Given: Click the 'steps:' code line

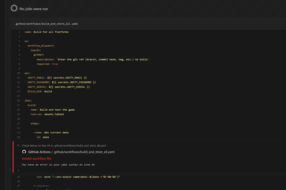Looking at the screenshot, I should click(35, 123).
